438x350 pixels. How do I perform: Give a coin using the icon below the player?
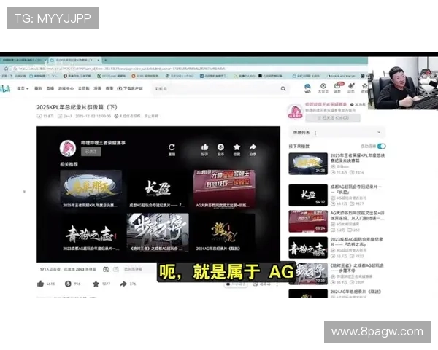(x=68, y=284)
